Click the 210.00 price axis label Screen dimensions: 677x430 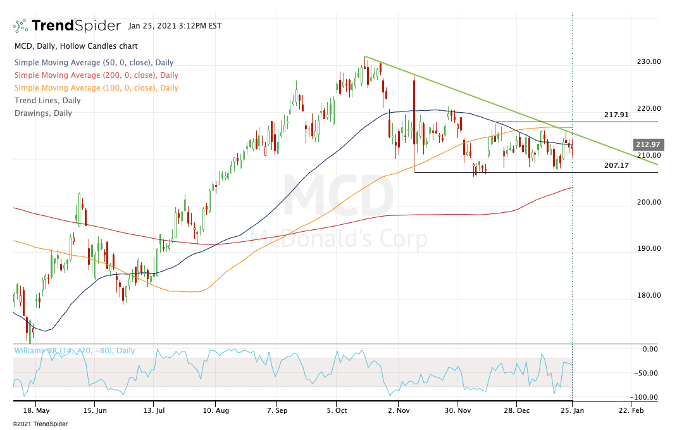pos(649,156)
